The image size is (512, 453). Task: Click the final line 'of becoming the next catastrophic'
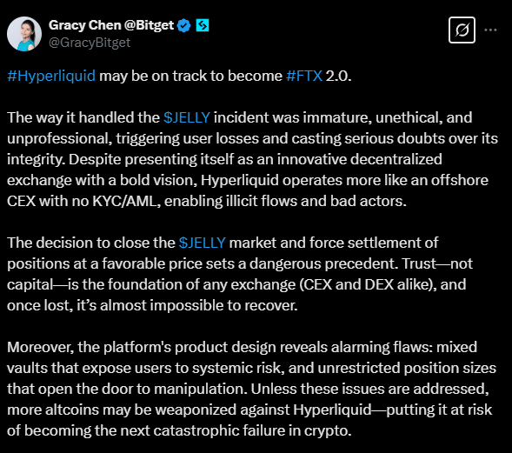[x=179, y=430]
